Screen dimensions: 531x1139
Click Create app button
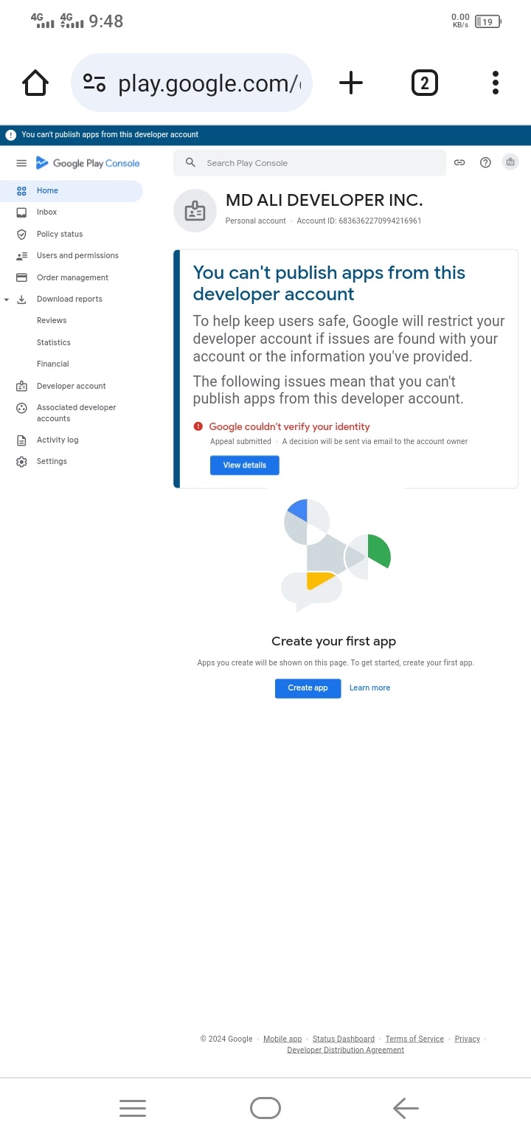click(308, 688)
